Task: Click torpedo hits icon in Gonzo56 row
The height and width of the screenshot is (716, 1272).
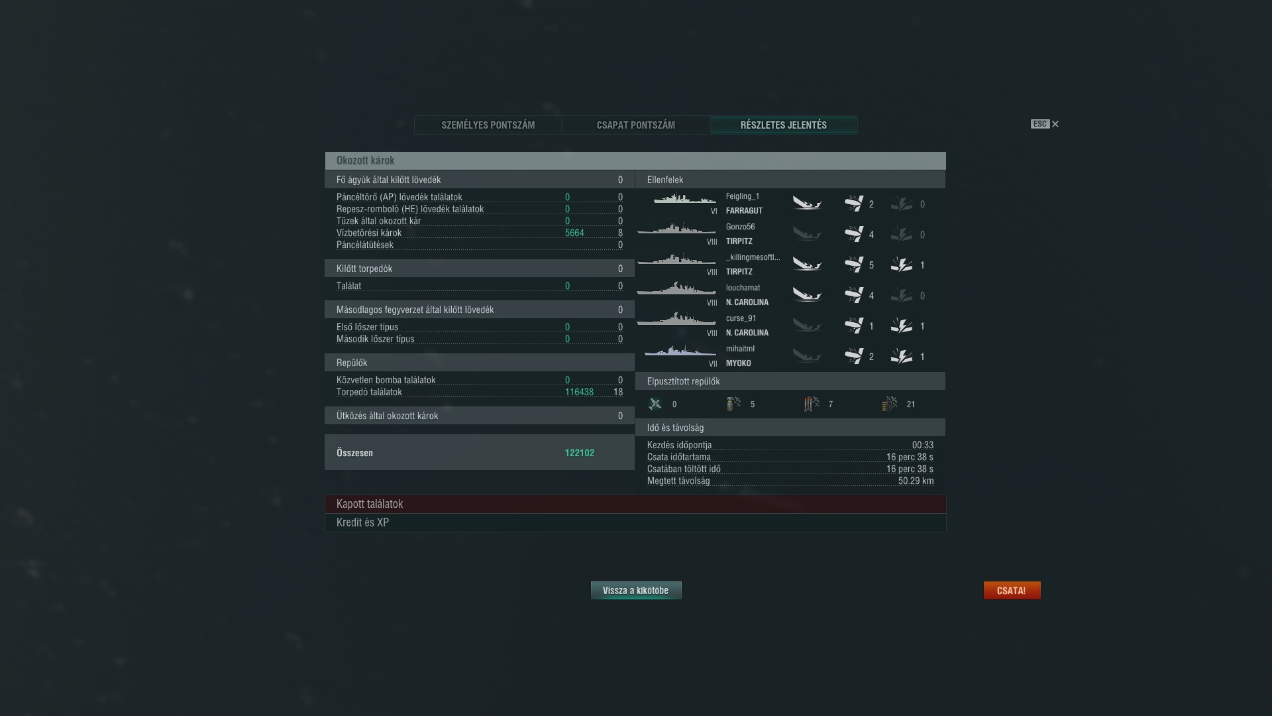Action: click(854, 234)
